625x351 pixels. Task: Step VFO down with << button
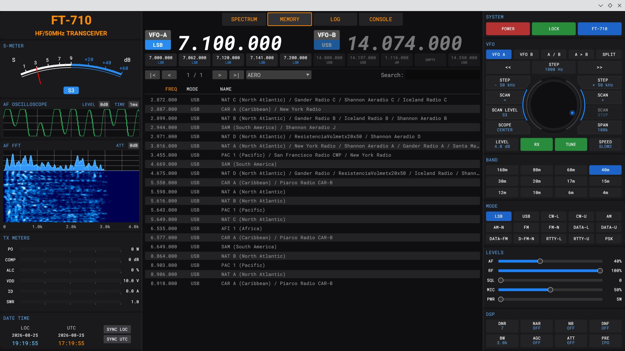[508, 67]
